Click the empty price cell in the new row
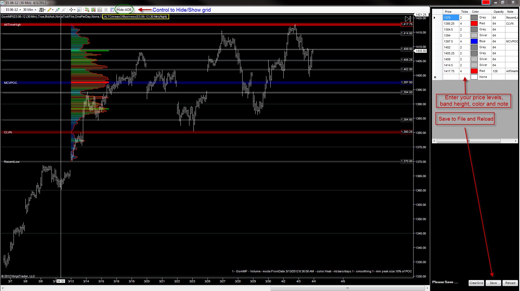This screenshot has width=520, height=291. click(x=451, y=77)
